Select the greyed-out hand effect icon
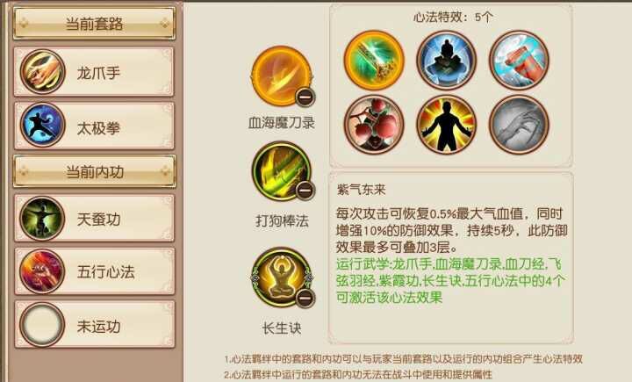This screenshot has height=382, width=632. 519,125
